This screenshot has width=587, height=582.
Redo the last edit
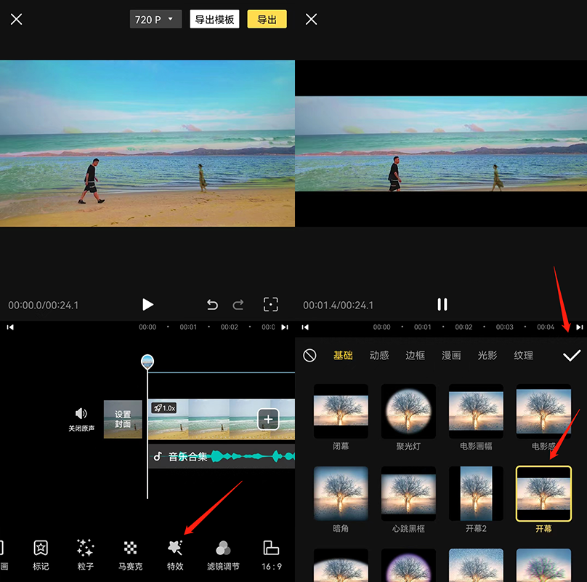pyautogui.click(x=238, y=305)
